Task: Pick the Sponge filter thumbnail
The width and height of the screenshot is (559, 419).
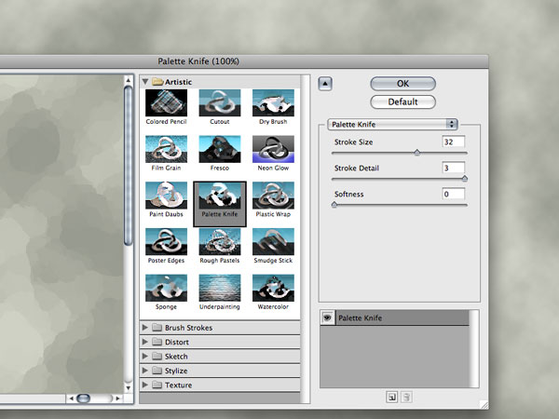Action: click(x=166, y=288)
